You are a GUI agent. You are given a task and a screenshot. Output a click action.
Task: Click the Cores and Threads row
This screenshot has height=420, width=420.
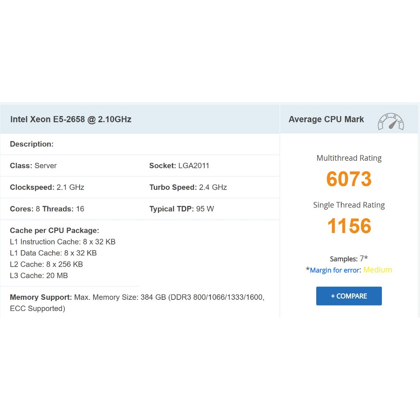(x=47, y=209)
